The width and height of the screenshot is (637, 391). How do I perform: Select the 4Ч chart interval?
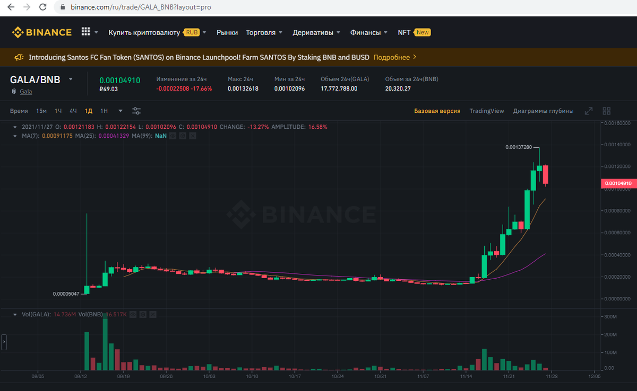pyautogui.click(x=73, y=111)
